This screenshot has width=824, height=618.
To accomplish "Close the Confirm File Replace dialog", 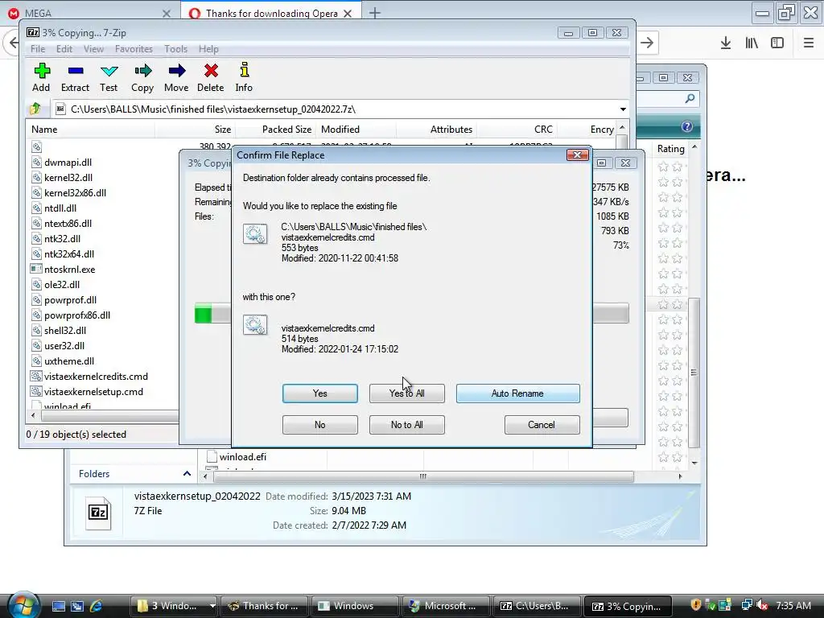I will (577, 154).
